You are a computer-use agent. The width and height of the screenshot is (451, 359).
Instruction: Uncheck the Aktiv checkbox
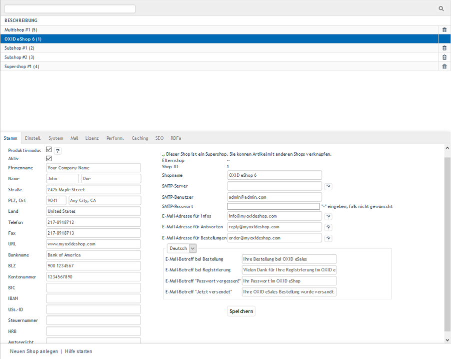click(x=48, y=159)
